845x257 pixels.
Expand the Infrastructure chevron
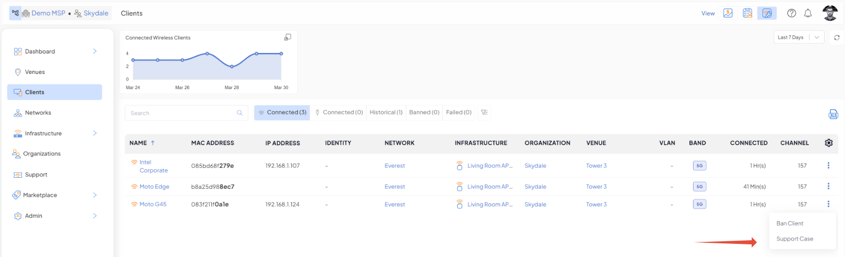(95, 133)
